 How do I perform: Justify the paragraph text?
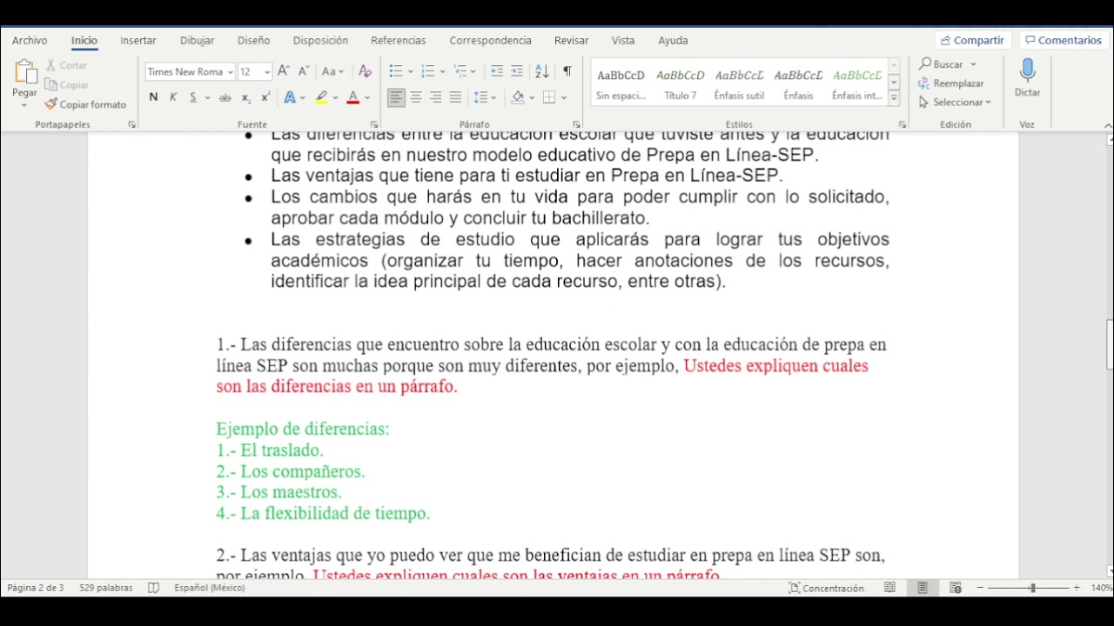pos(455,97)
